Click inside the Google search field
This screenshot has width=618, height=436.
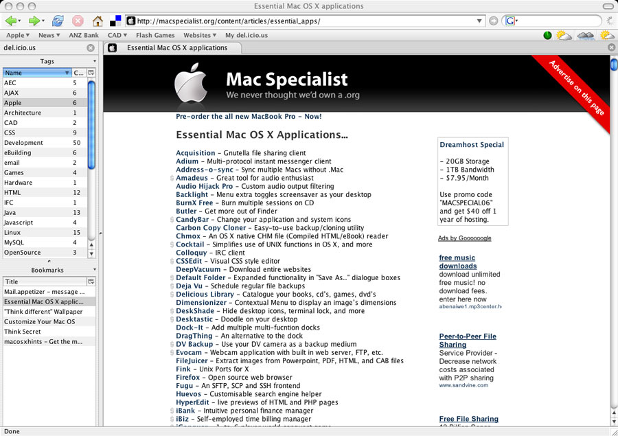(559, 21)
